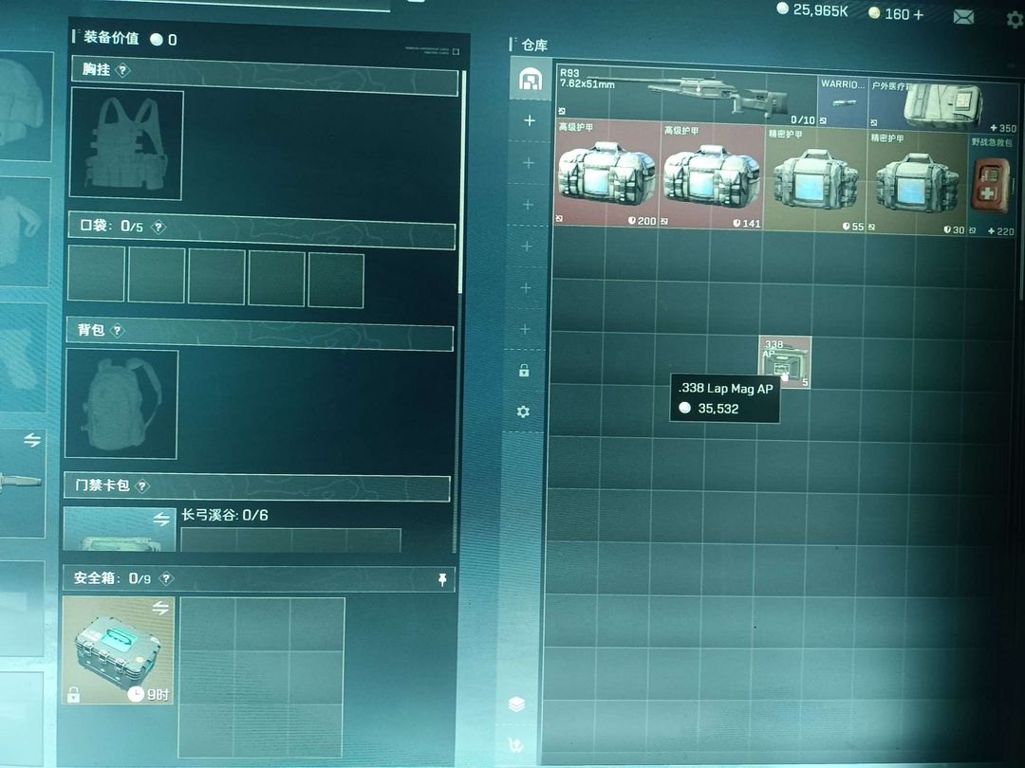Click the first pocket slot

[96, 274]
